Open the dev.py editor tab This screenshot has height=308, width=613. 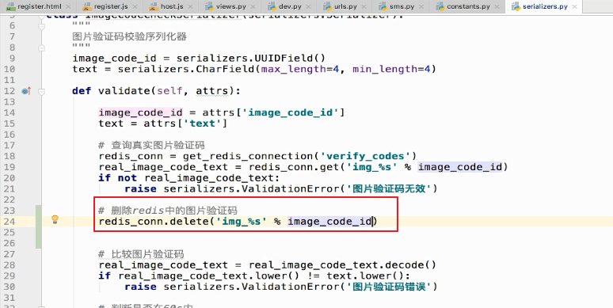coord(290,6)
